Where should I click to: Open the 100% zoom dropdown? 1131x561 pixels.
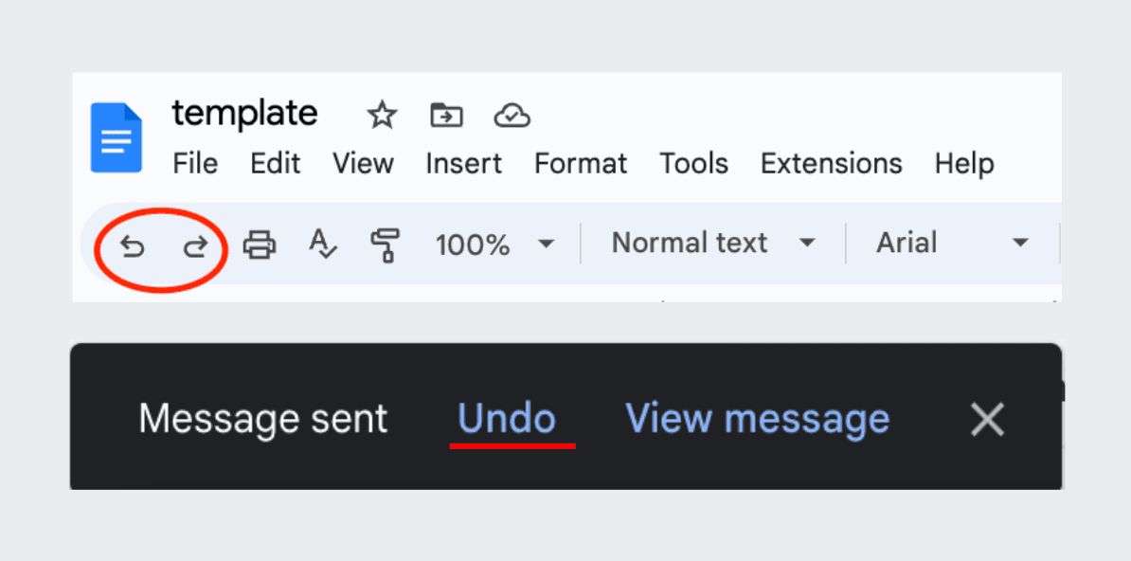494,244
